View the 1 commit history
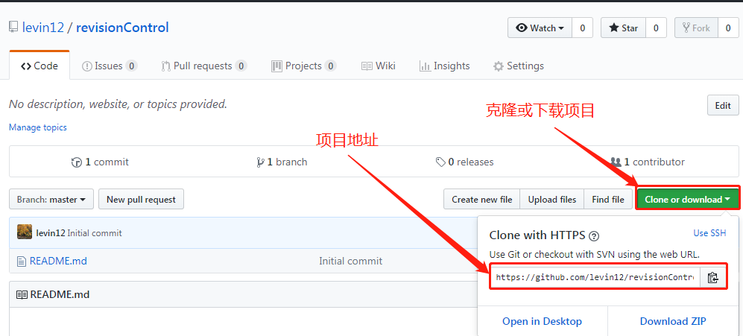The width and height of the screenshot is (743, 336). [100, 162]
